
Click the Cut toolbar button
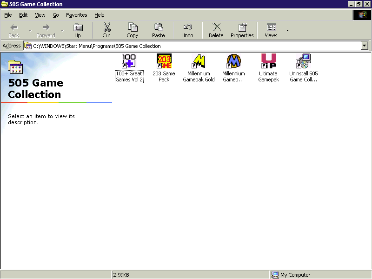pos(106,30)
